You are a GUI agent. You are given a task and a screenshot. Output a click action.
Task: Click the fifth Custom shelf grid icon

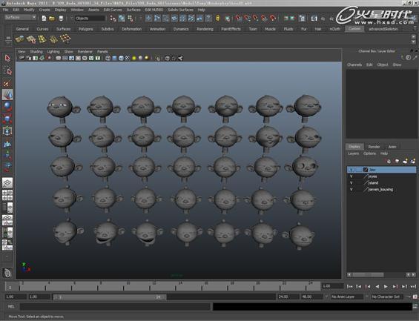[65, 39]
